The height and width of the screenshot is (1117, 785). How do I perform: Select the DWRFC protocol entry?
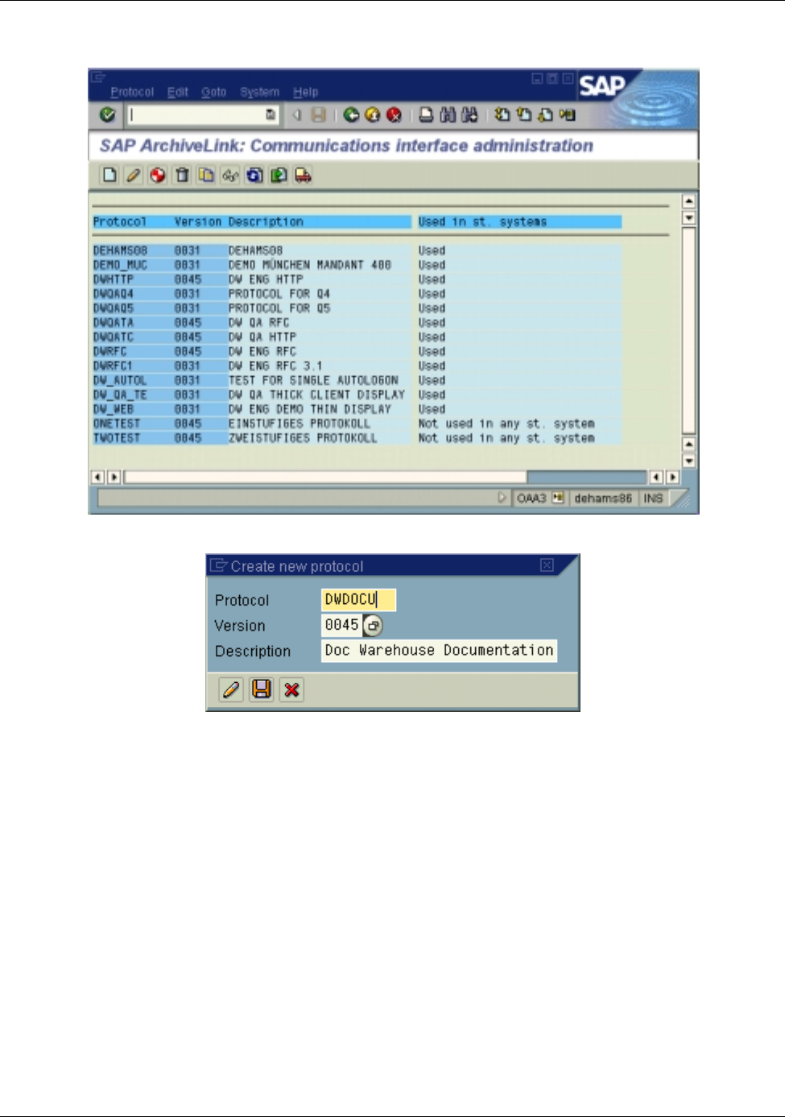[110, 352]
